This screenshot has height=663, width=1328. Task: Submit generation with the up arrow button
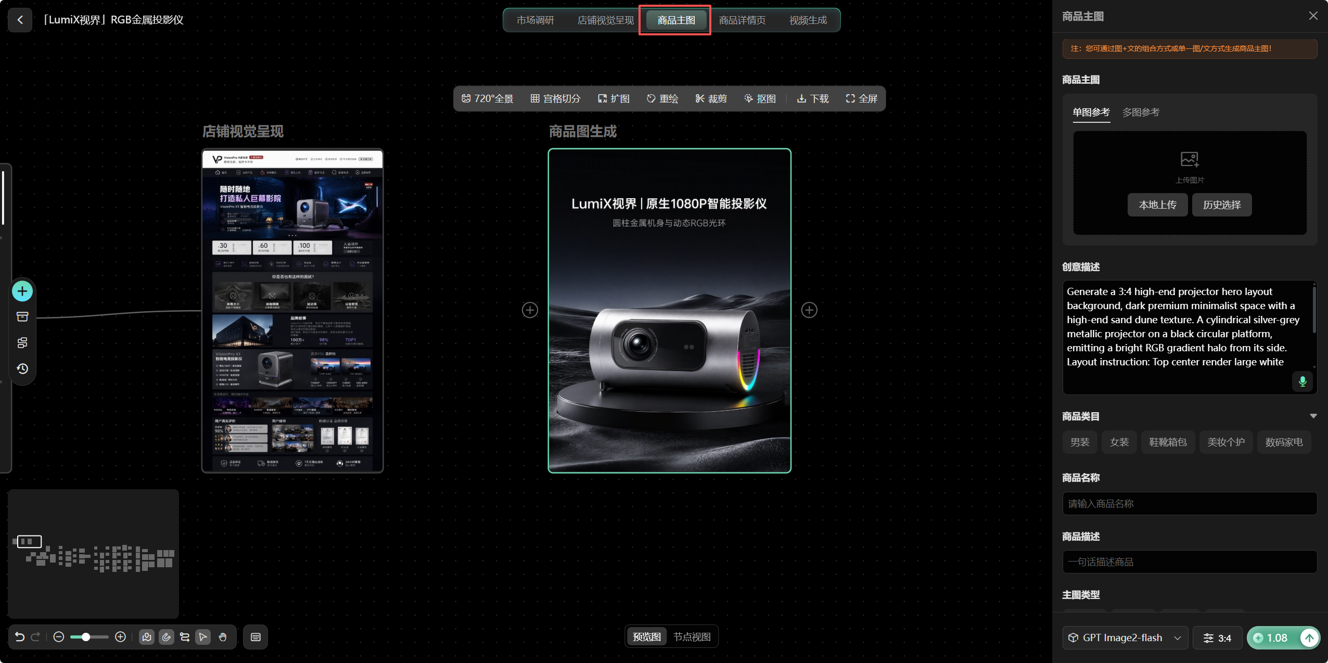click(1309, 637)
